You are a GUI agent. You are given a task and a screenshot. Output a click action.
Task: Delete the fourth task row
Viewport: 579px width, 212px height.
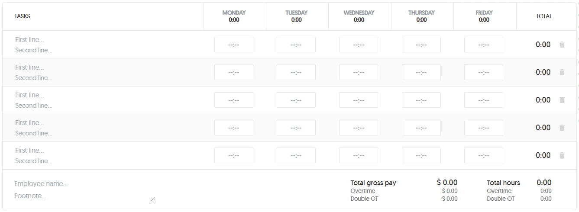pos(562,128)
